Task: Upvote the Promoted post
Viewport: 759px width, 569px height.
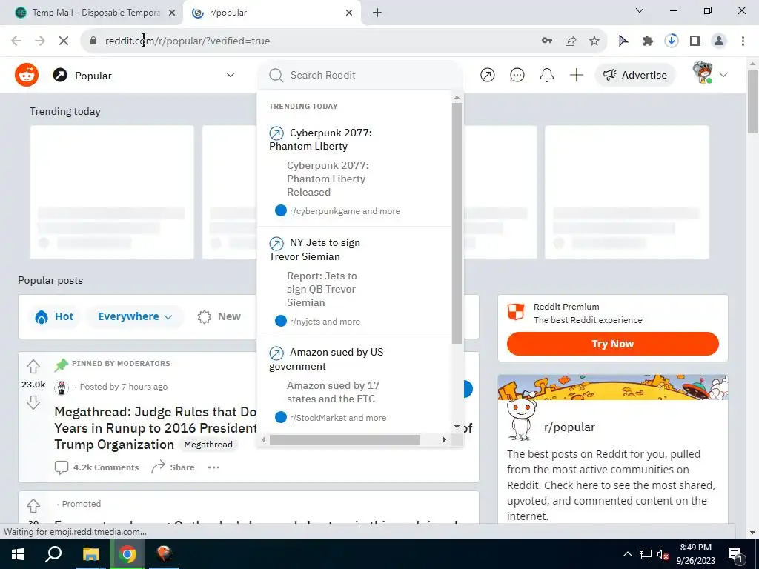Action: [33, 506]
